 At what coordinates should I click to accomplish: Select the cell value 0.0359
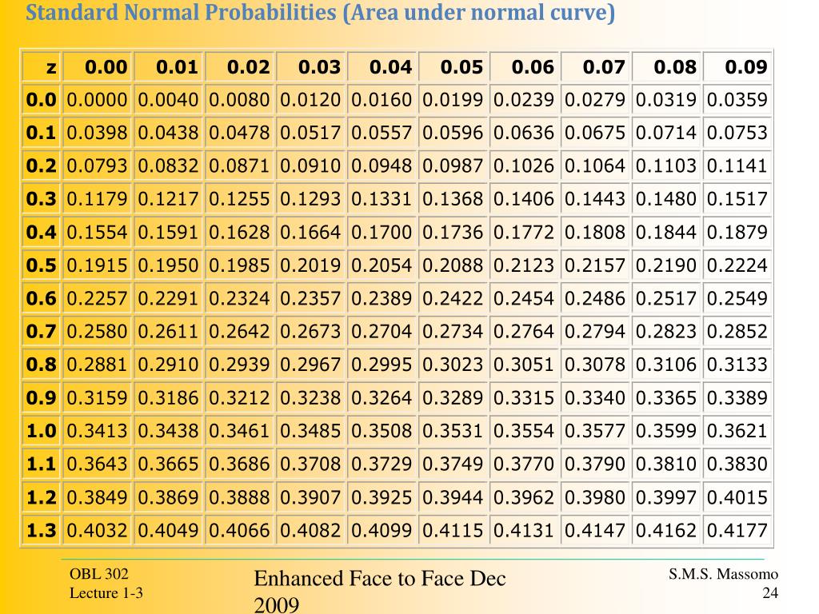(737, 100)
